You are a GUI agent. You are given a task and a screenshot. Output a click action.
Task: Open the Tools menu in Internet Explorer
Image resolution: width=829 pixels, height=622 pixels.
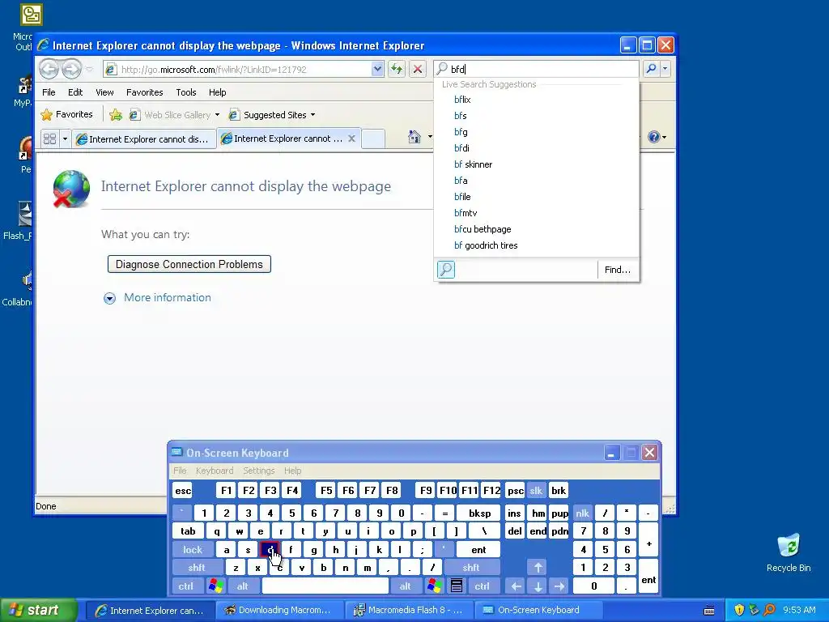pyautogui.click(x=186, y=92)
